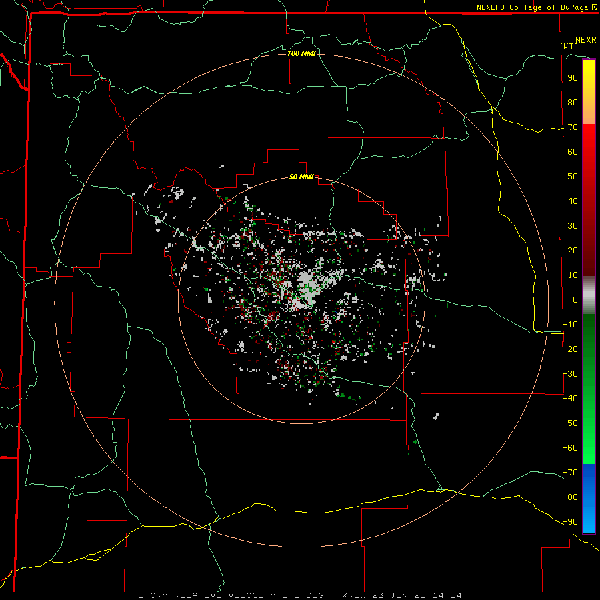This screenshot has height=600, width=600.
Task: Select the 50 NMI range ring label
Action: click(x=301, y=177)
